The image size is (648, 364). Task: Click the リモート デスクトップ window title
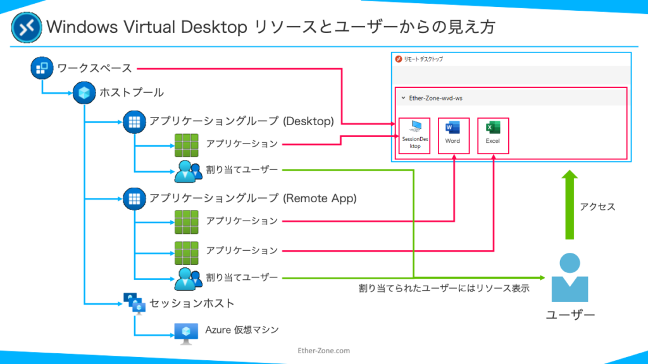pyautogui.click(x=423, y=59)
